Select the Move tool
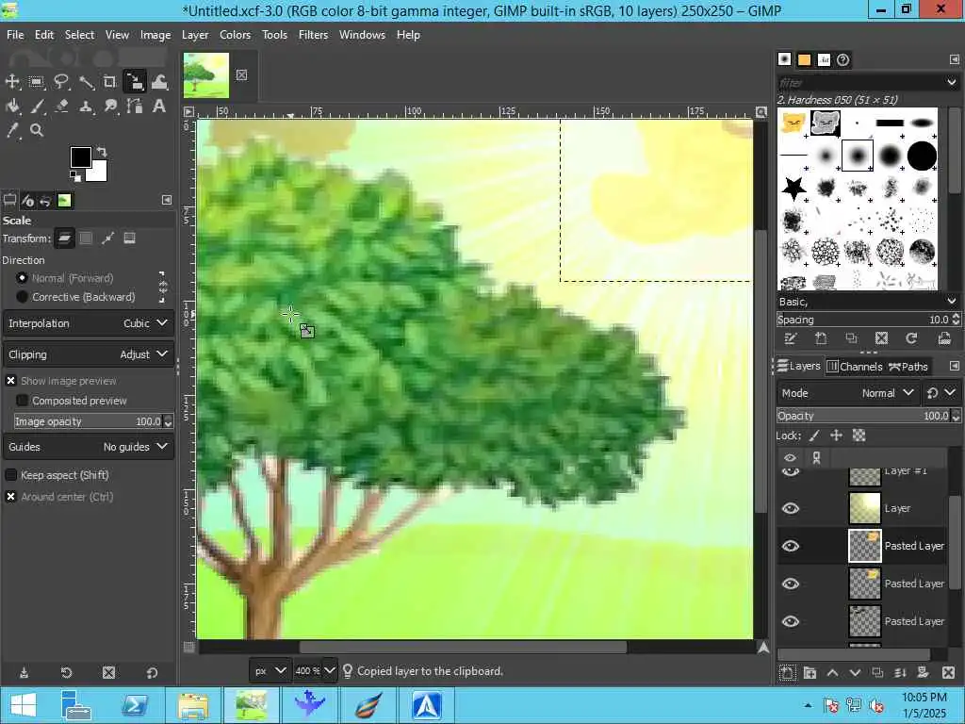The height and width of the screenshot is (724, 965). [12, 82]
